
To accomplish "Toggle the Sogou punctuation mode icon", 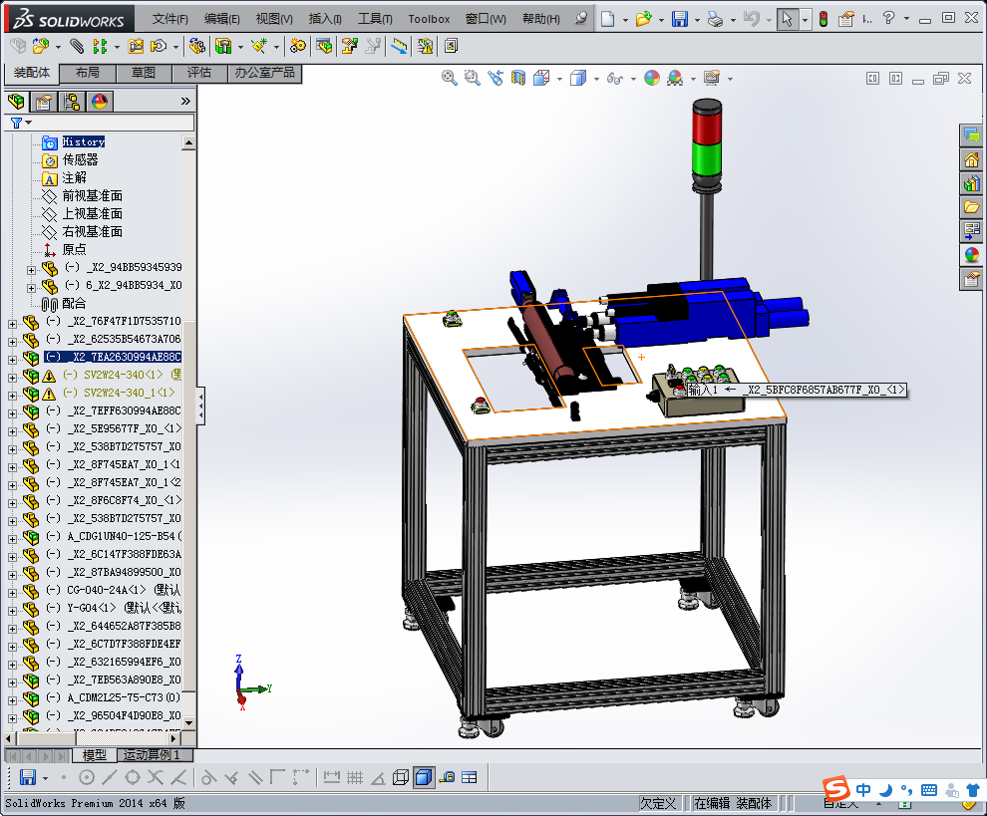I will tap(906, 790).
